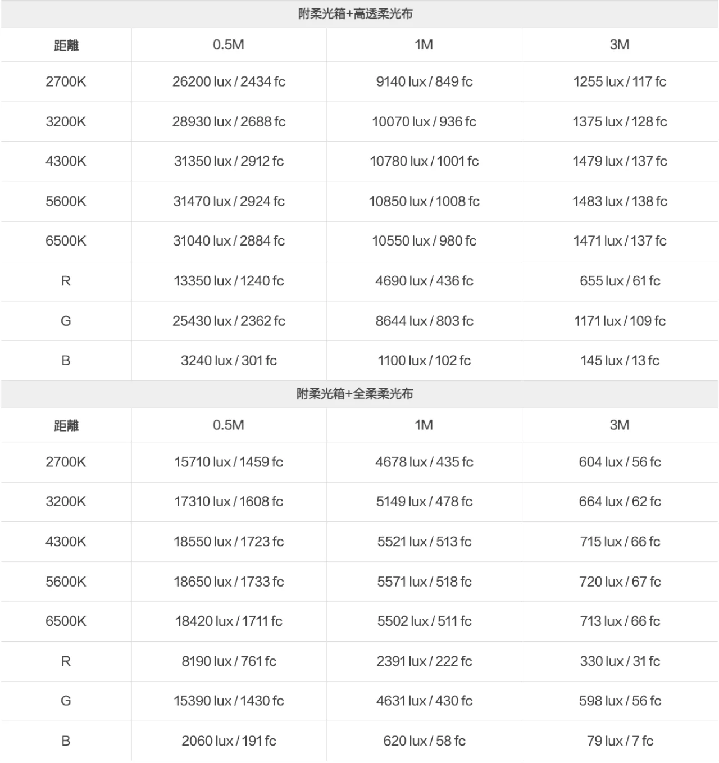The height and width of the screenshot is (763, 719).
Task: Click the 附柔光箱+全柔柔光布 section header
Action: 355,394
